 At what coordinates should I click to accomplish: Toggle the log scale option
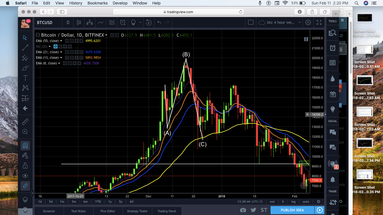click(293, 202)
